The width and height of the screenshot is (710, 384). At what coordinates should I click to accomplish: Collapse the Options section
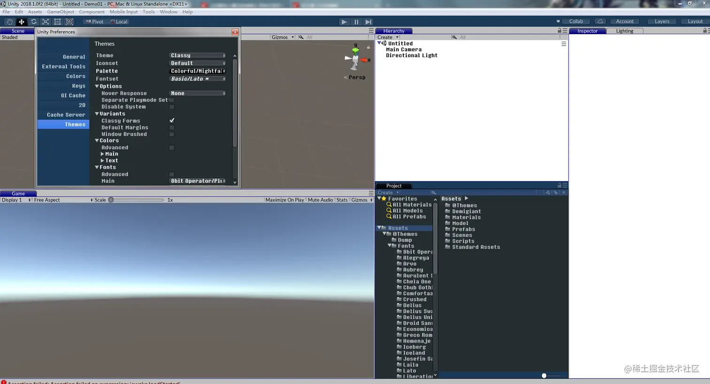click(x=97, y=86)
